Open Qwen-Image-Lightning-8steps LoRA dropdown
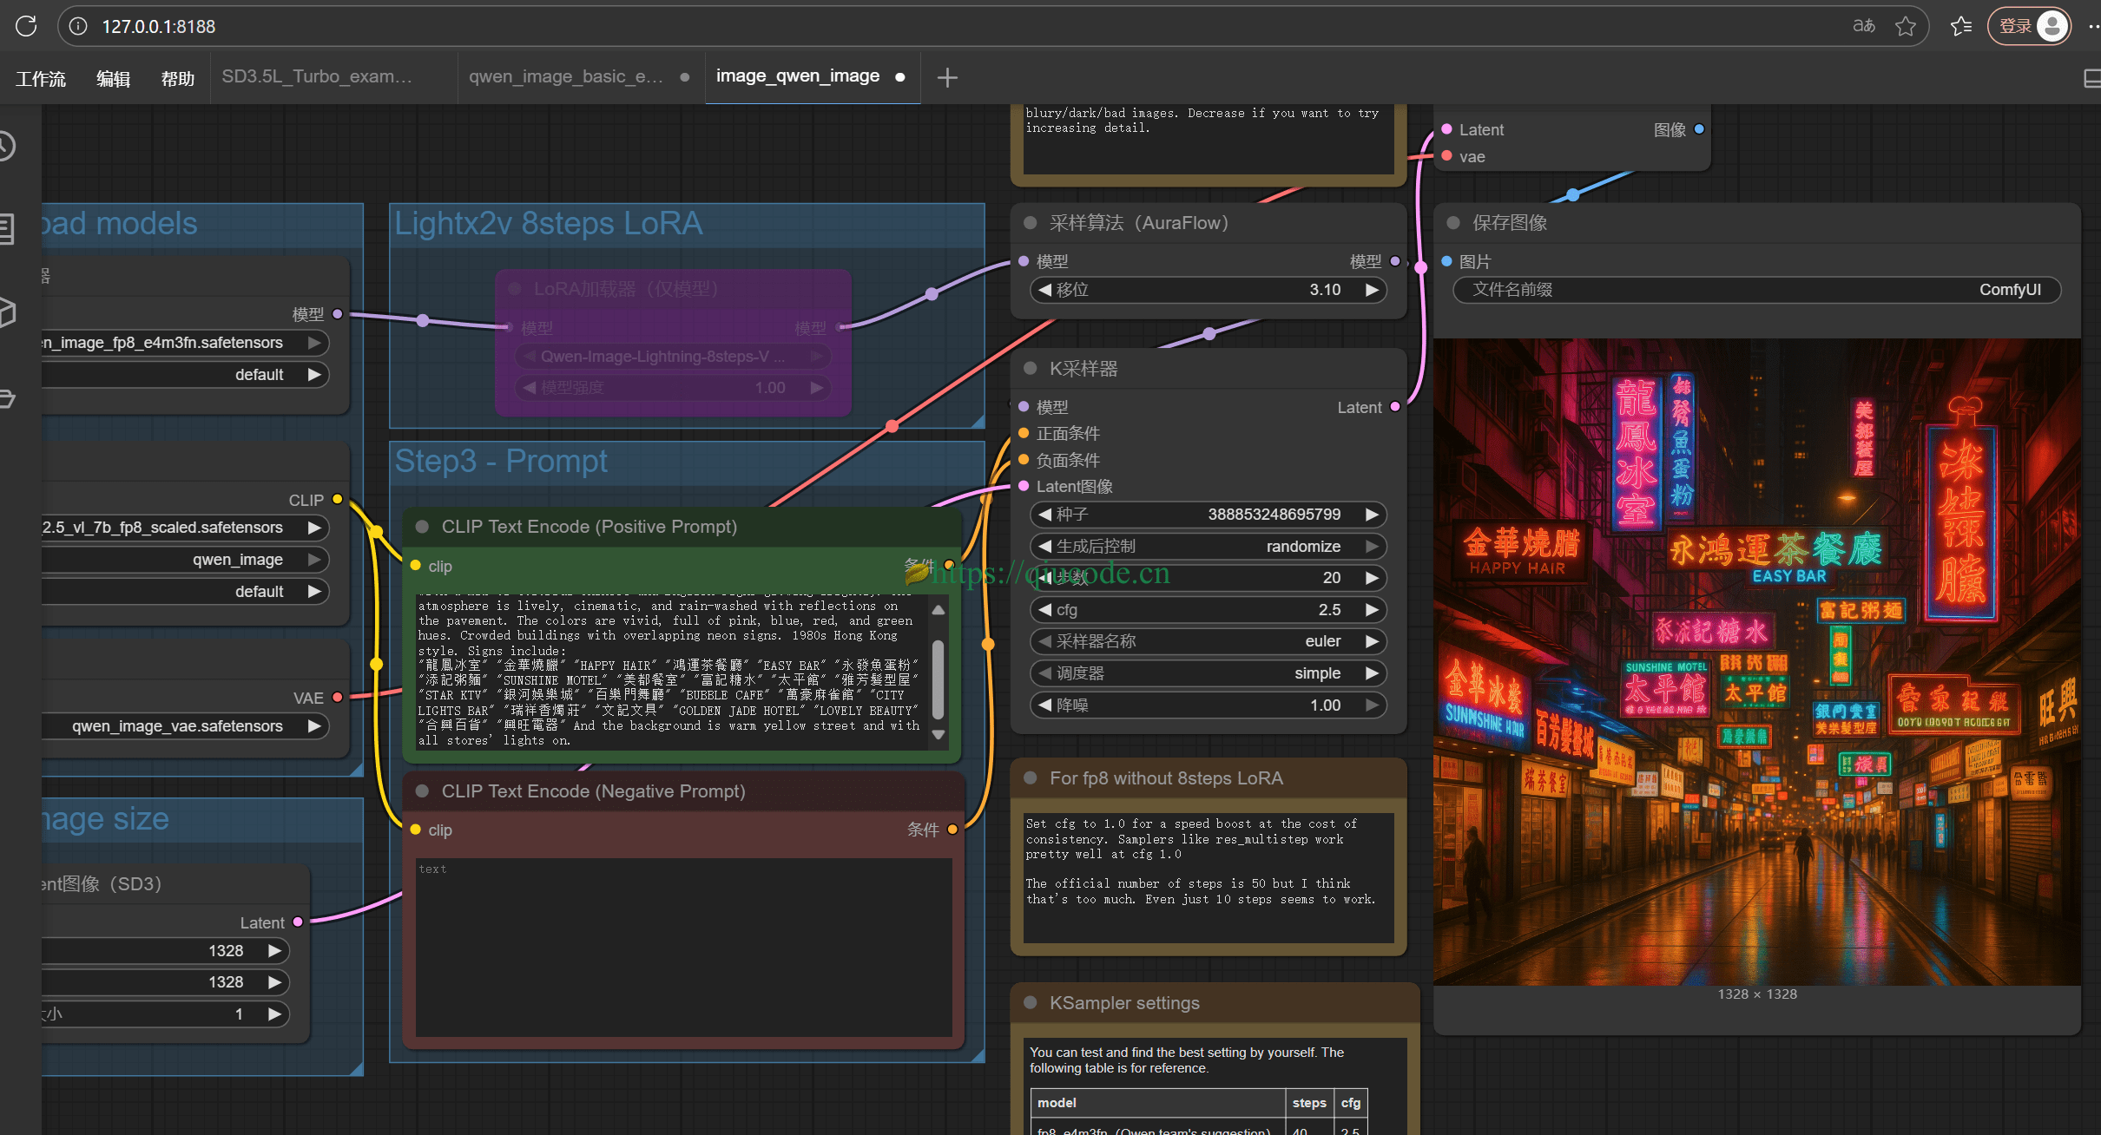Screen dimensions: 2101x1135 (673, 357)
